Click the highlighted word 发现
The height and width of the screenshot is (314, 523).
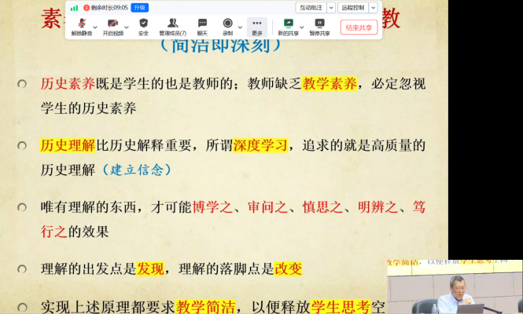[x=150, y=268]
